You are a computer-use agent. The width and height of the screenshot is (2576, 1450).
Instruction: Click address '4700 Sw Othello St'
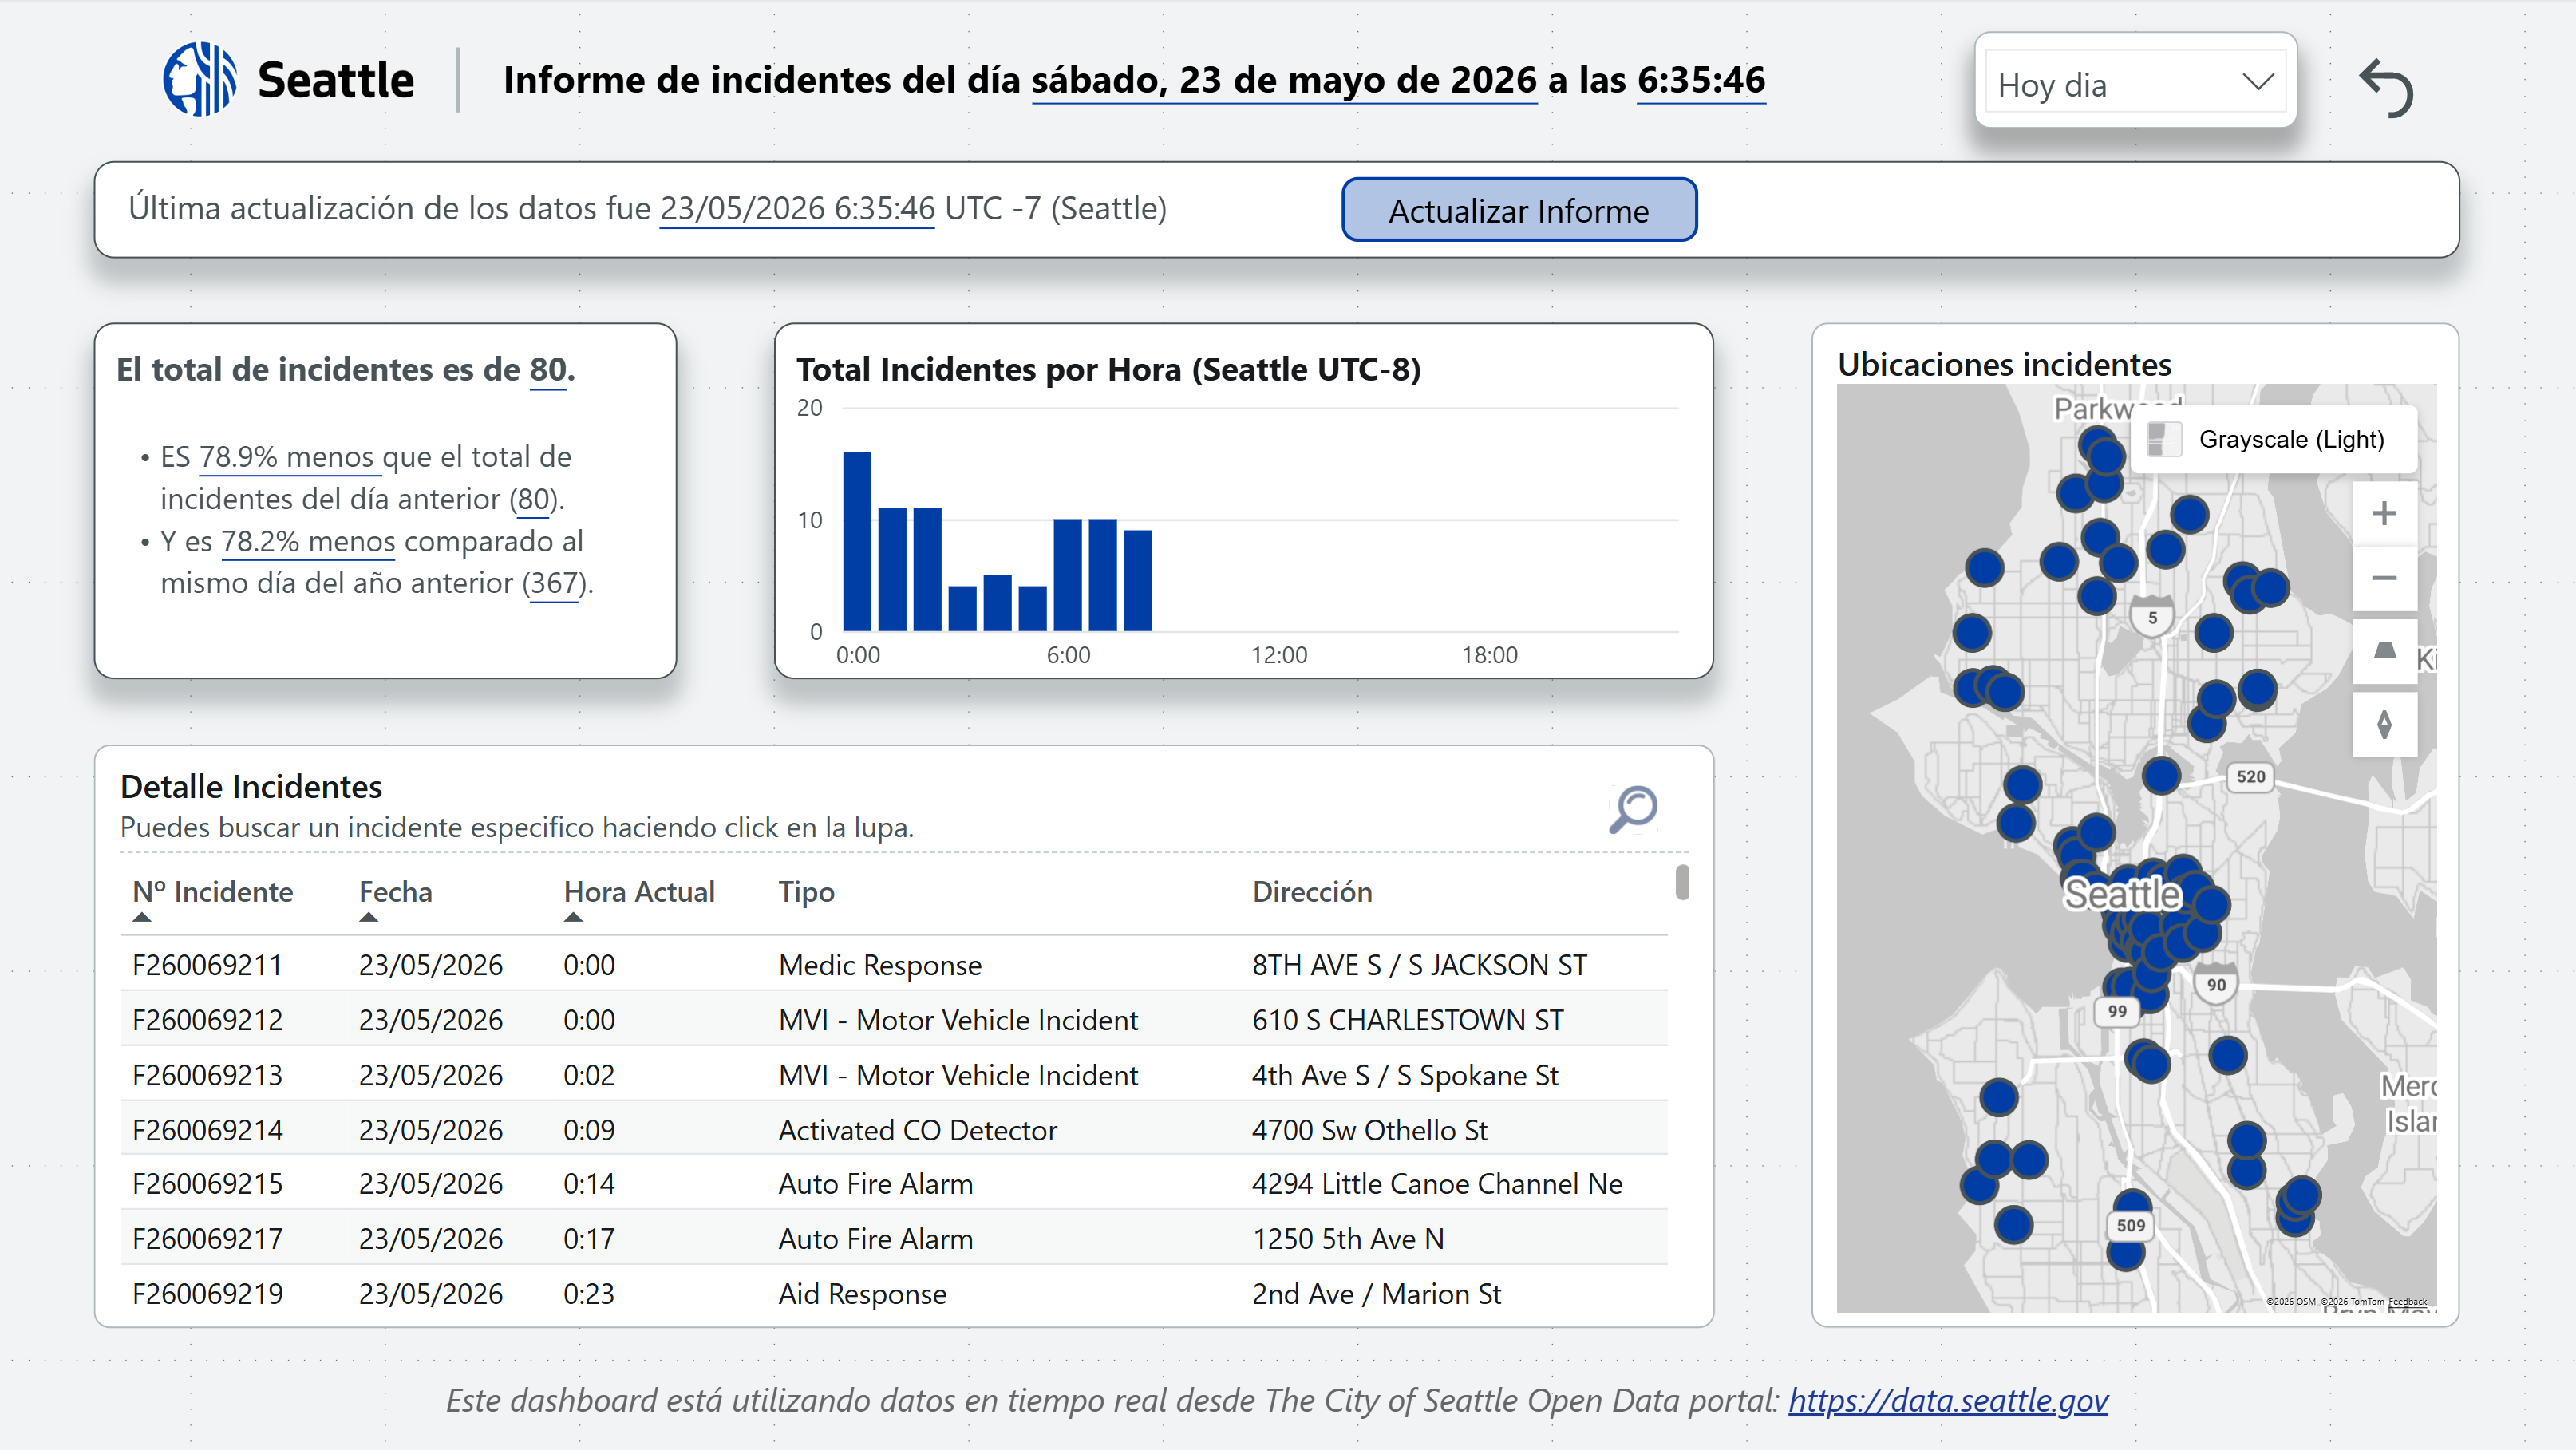[1369, 1130]
